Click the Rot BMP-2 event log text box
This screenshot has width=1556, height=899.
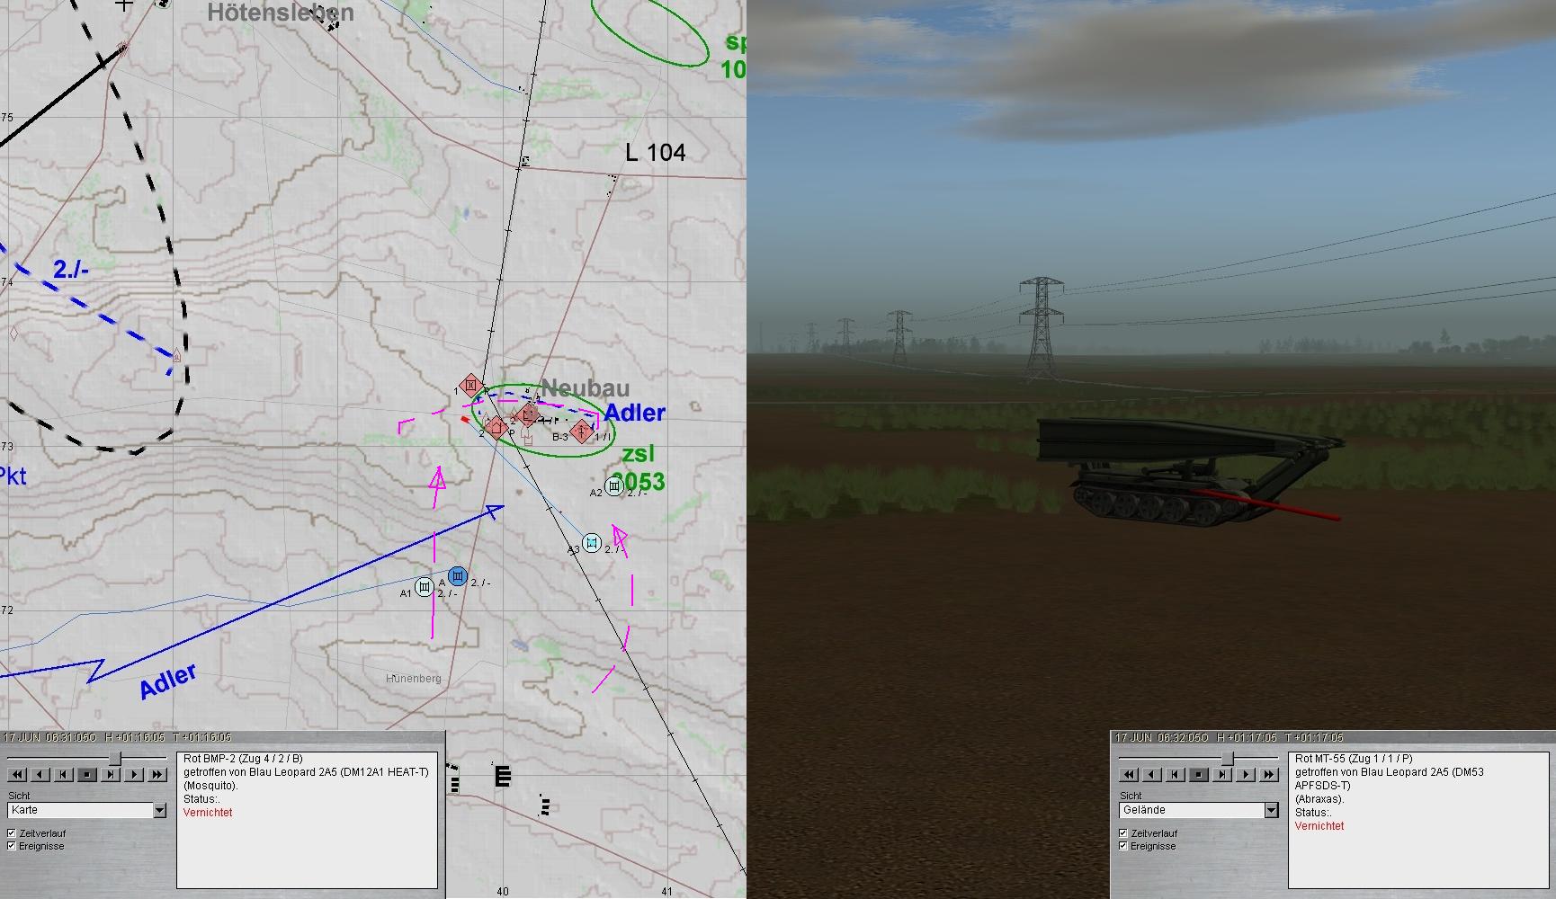pos(307,818)
